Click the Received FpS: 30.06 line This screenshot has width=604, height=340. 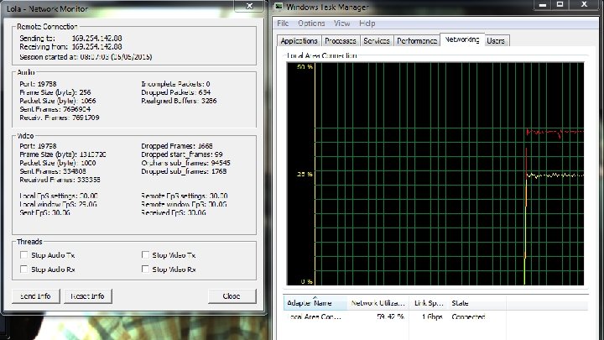click(174, 212)
